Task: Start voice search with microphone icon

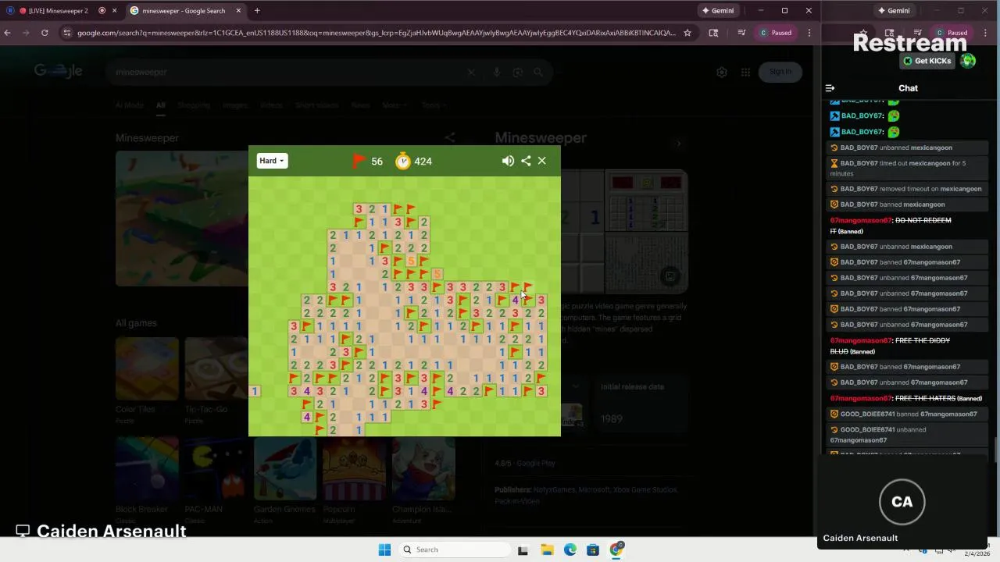Action: tap(496, 72)
